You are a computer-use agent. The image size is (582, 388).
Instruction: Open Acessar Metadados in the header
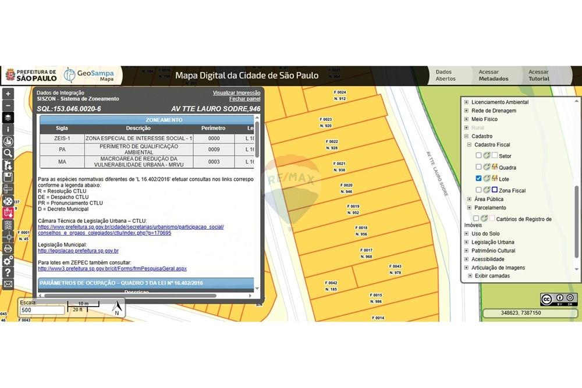pos(493,76)
